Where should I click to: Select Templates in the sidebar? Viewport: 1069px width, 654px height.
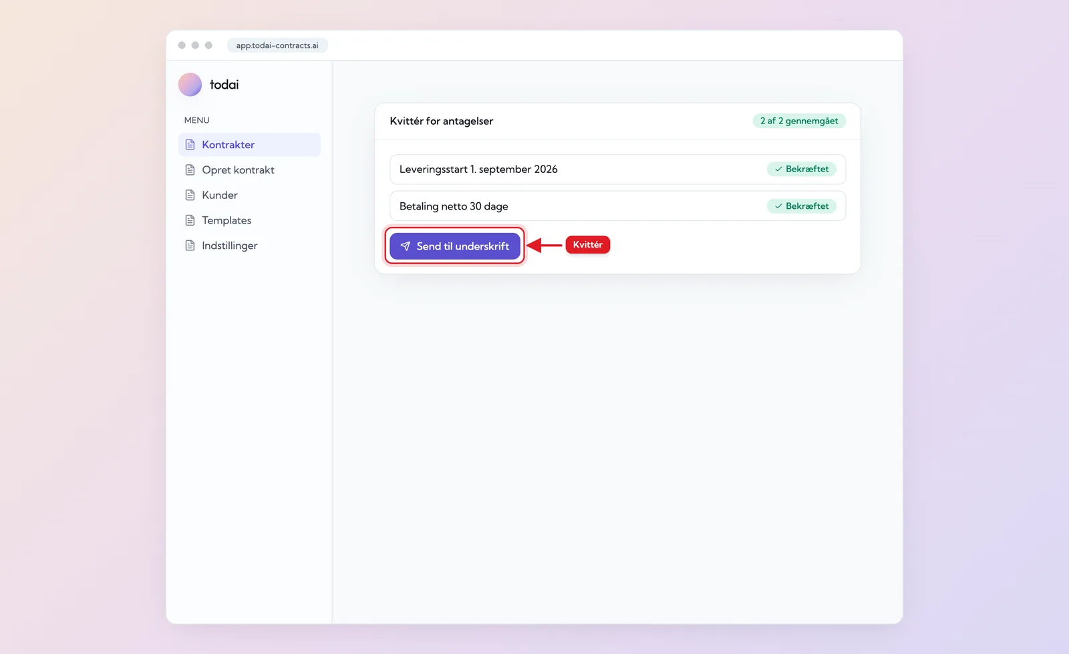coord(249,220)
